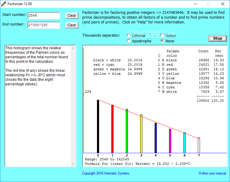Click the 'yellow + blue' percentage row

pos(118,74)
